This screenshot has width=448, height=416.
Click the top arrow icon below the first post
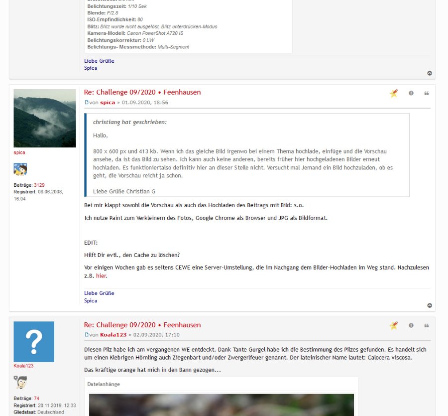[x=430, y=73]
